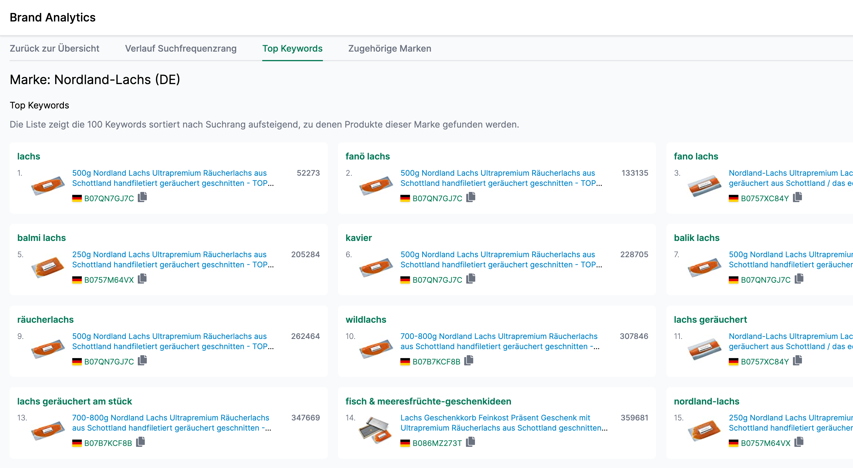Click salmon thumbnail in fano lachs card
Viewport: 853px width, 468px height.
coord(704,186)
